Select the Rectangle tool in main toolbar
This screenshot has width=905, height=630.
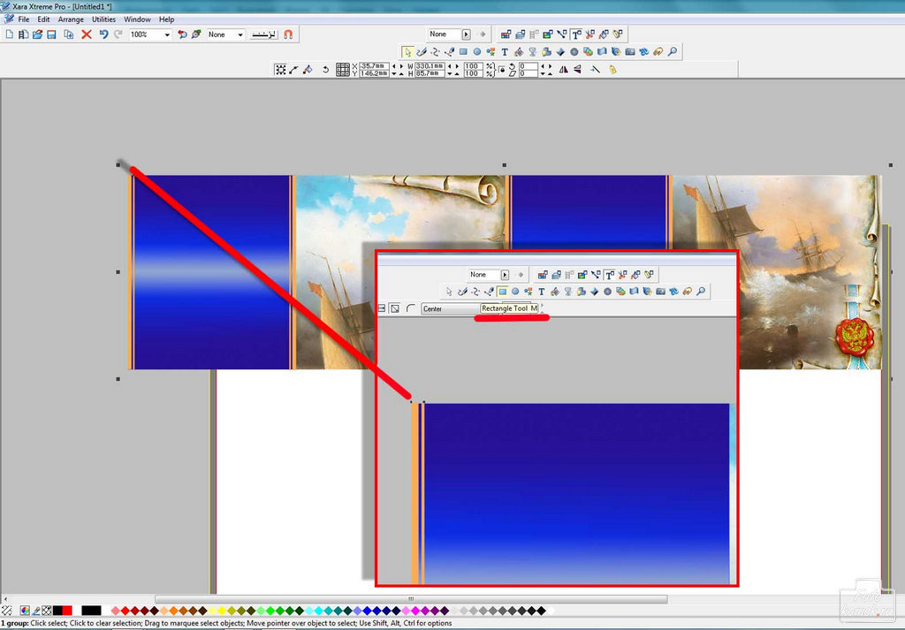[x=463, y=52]
